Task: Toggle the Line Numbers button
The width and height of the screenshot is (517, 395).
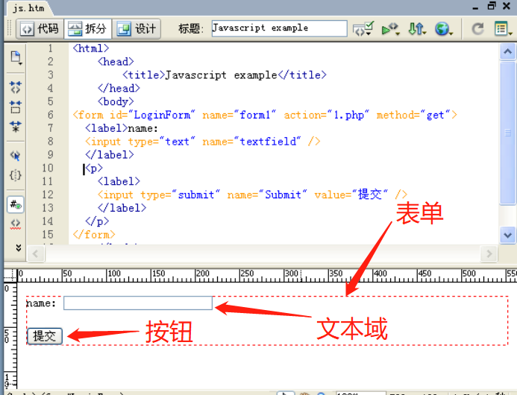Action: [x=16, y=205]
